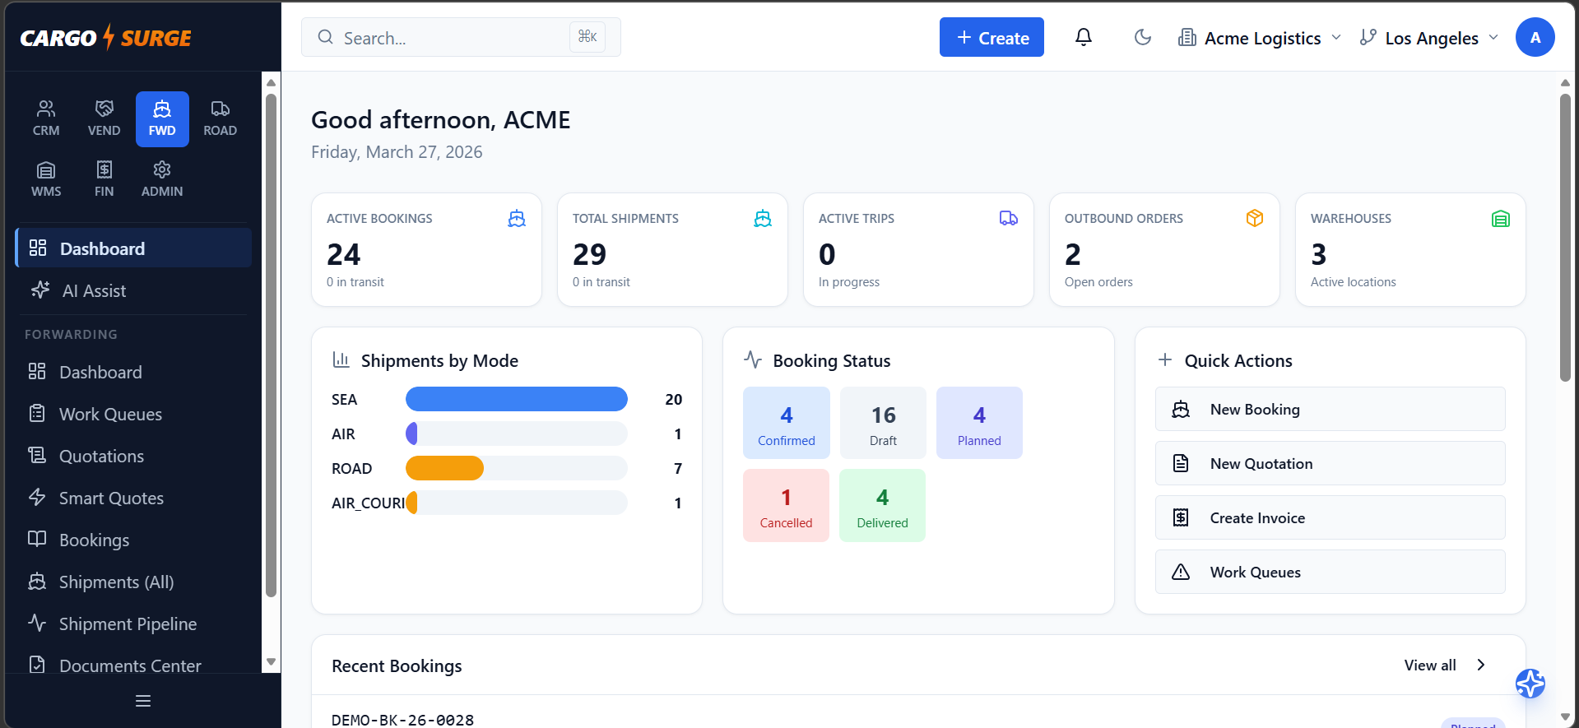1579x728 pixels.
Task: Click the AIR_COURI shipments progress bar
Action: pyautogui.click(x=517, y=503)
